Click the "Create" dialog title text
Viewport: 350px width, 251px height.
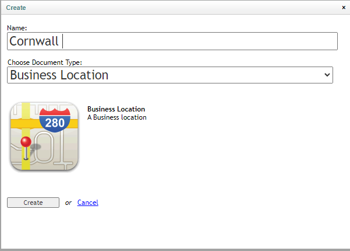point(16,8)
